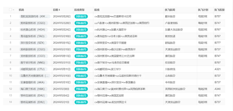Toggle the select-all checkbox in the header
Image resolution: width=233 pixels, height=111 pixels.
10,10
